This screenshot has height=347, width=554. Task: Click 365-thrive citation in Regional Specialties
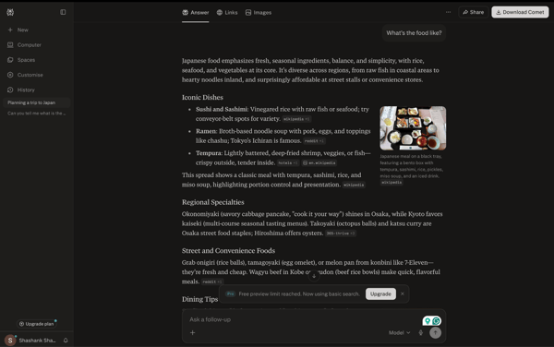[340, 233]
